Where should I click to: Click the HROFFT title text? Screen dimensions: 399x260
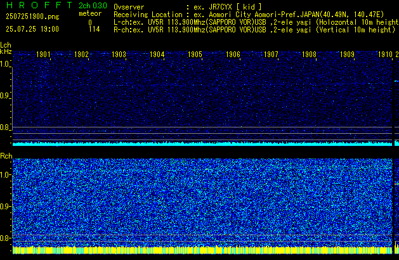click(39, 5)
